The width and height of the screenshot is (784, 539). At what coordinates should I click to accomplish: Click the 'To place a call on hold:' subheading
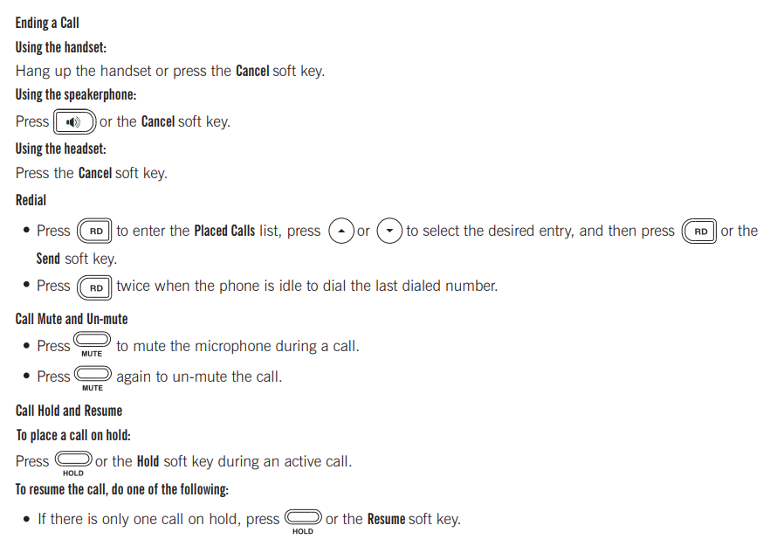73,435
